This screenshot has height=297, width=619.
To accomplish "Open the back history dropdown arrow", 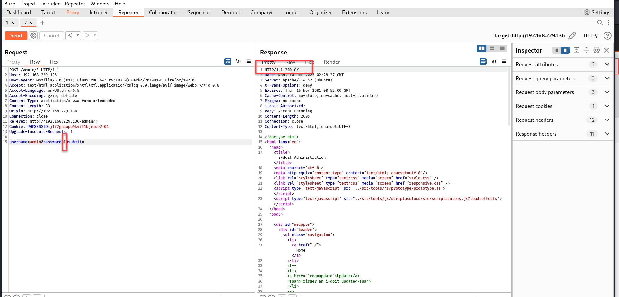I will [x=78, y=35].
